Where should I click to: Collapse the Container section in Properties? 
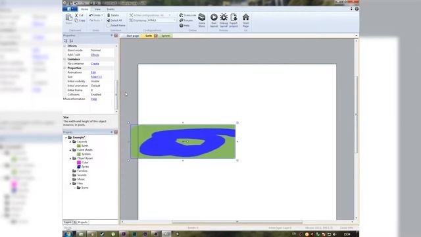click(64, 59)
